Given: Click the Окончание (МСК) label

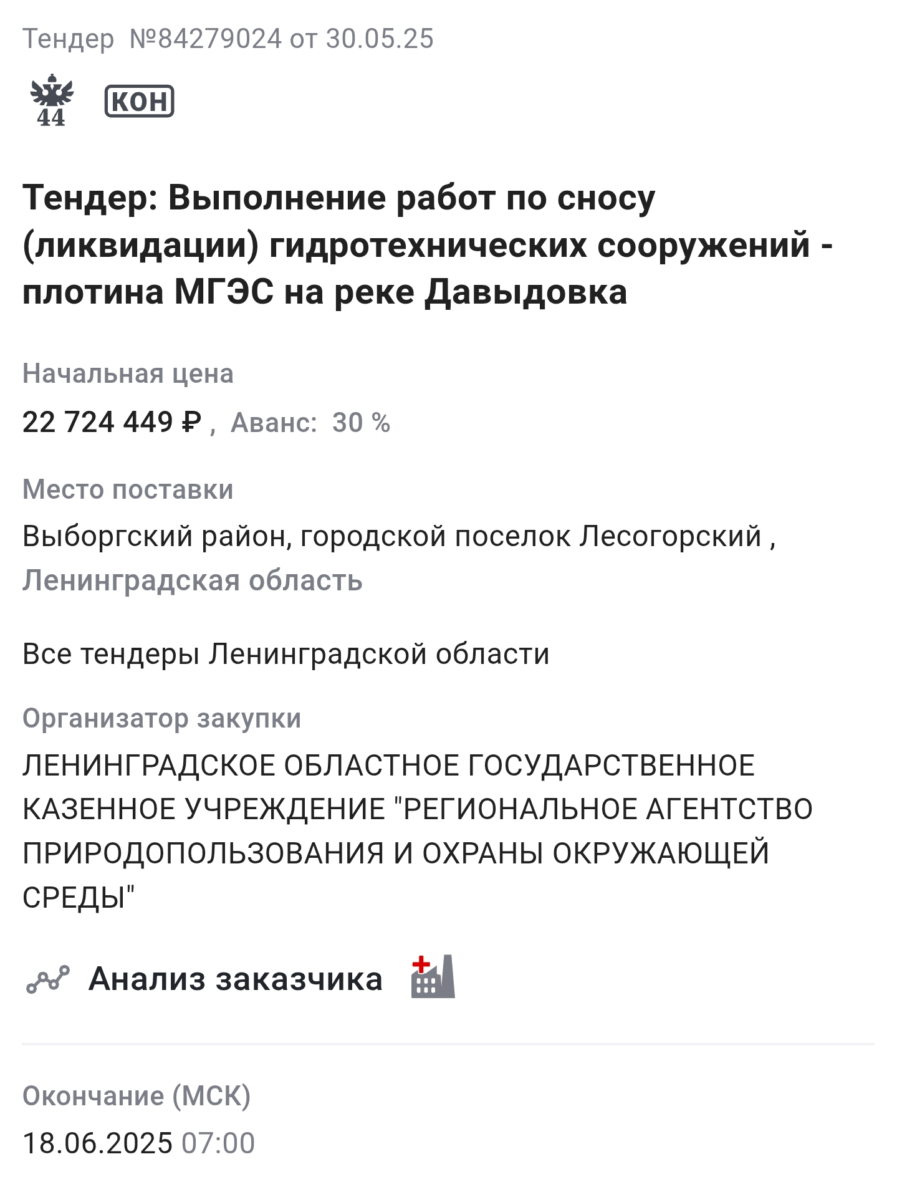Looking at the screenshot, I should [x=137, y=1096].
